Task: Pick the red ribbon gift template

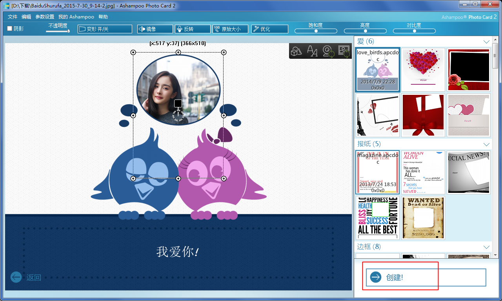Action: tap(423, 115)
